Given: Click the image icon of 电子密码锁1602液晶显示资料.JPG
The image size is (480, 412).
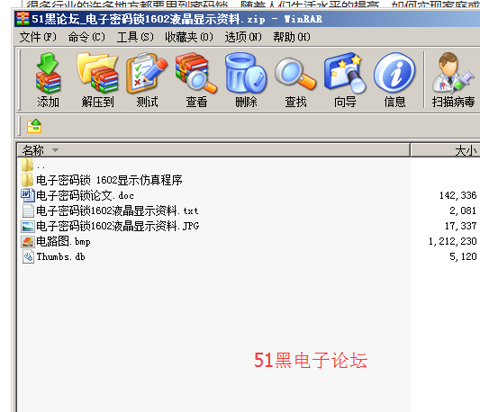Looking at the screenshot, I should (x=28, y=227).
